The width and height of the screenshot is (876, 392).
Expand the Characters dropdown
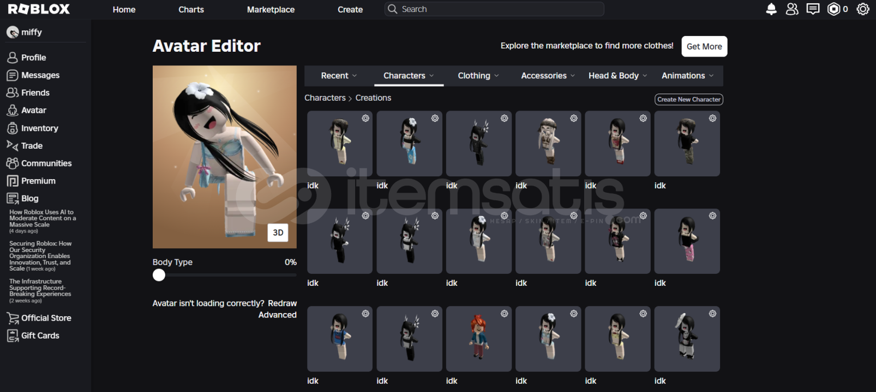[409, 76]
